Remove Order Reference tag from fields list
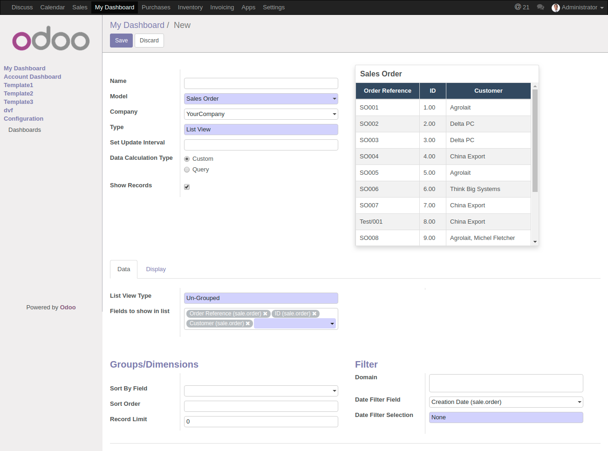 pos(265,314)
